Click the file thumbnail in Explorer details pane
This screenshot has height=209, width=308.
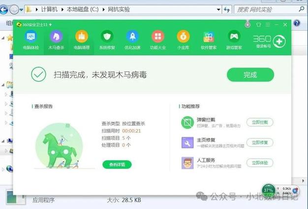[x=16, y=197]
